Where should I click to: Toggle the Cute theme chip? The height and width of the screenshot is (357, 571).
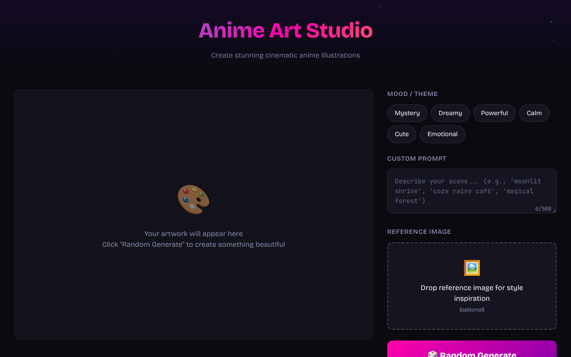pyautogui.click(x=401, y=134)
